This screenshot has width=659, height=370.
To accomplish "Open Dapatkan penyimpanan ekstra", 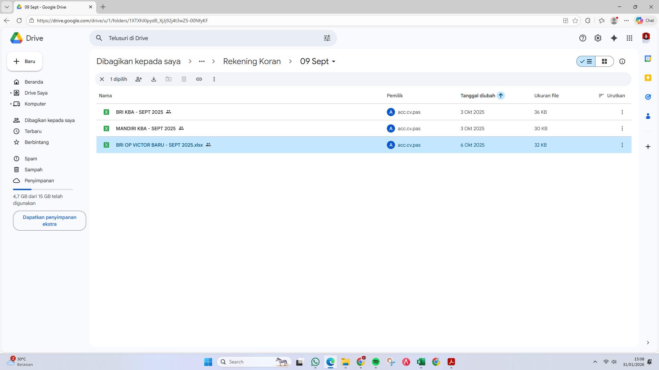I will coord(49,221).
